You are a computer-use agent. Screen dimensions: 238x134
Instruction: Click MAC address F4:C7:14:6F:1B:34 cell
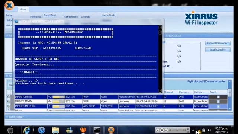click(149, 101)
